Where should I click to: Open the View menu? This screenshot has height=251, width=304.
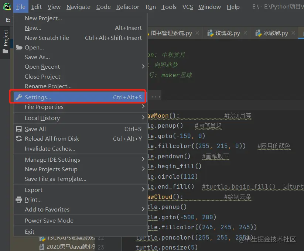[54, 7]
